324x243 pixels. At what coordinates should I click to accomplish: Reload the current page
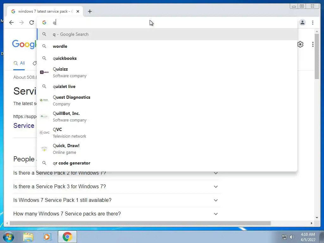32,22
